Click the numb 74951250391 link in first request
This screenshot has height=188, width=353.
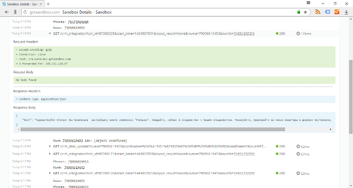point(244,34)
